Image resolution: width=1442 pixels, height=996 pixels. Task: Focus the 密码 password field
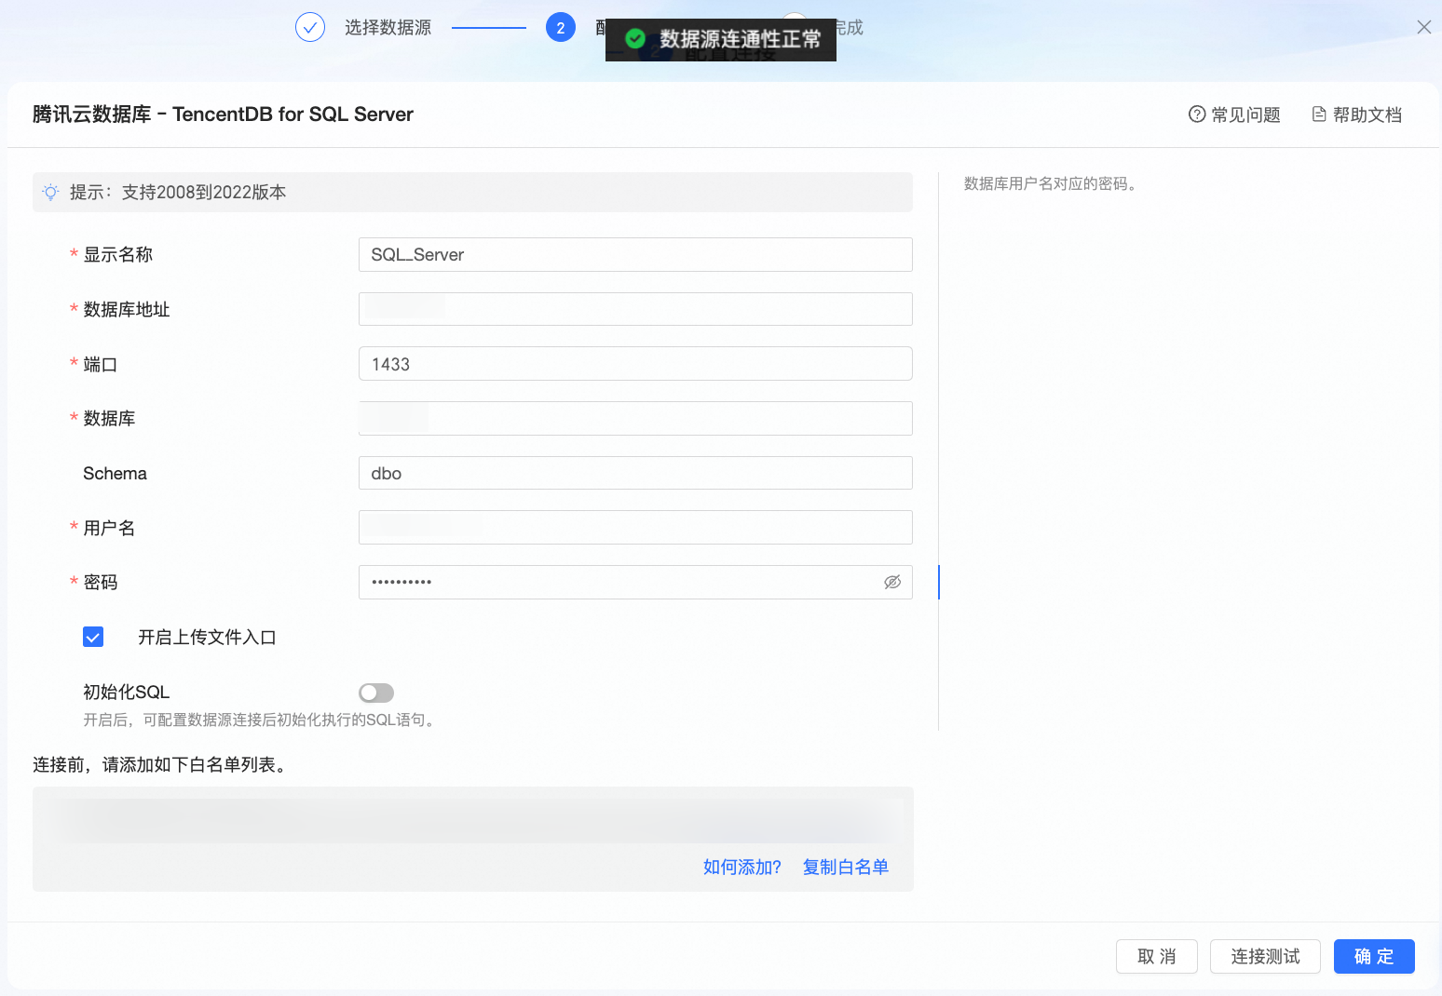[635, 582]
